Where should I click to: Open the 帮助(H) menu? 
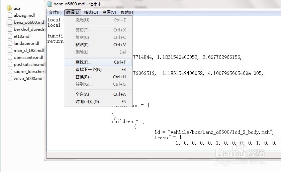click(x=127, y=12)
